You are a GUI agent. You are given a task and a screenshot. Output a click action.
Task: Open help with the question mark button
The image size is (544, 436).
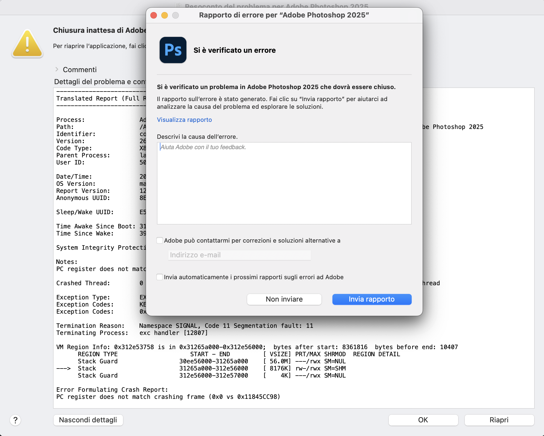(x=15, y=420)
